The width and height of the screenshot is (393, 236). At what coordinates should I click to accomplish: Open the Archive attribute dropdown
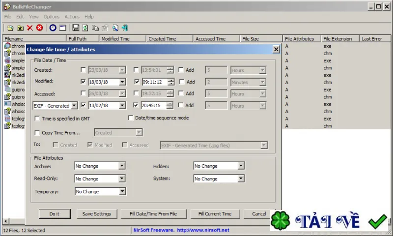click(x=122, y=166)
